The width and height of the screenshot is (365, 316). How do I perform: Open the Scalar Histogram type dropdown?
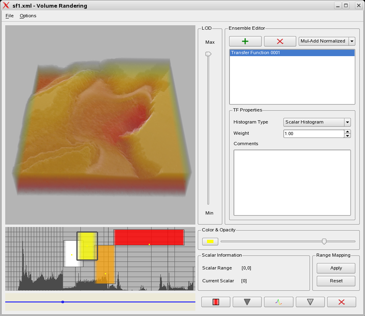[x=317, y=122]
